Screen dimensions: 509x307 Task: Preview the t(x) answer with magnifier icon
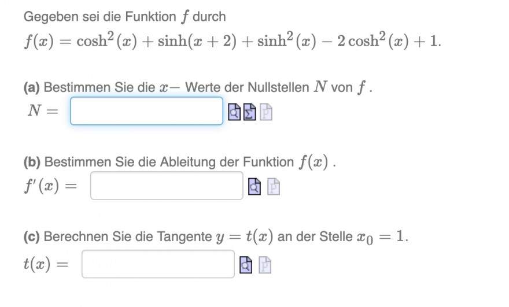[x=246, y=265]
